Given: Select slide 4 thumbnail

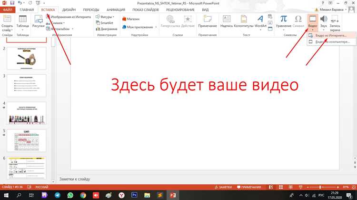Looking at the screenshot, I should pos(26,113).
